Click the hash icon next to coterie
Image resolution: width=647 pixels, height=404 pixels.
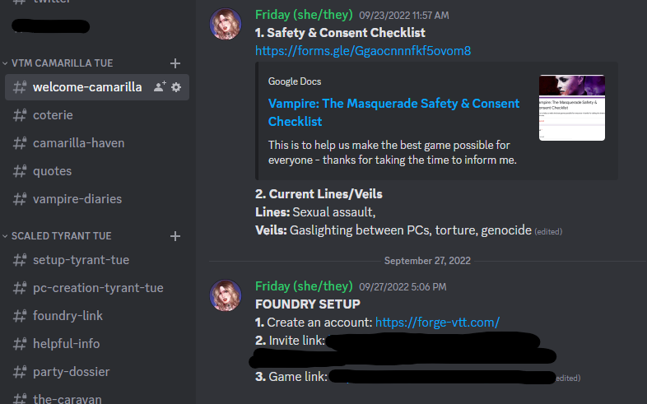tap(20, 115)
